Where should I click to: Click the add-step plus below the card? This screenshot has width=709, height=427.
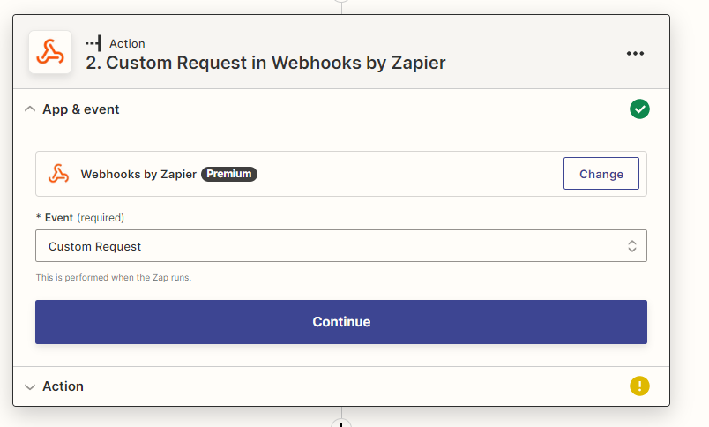(x=341, y=423)
